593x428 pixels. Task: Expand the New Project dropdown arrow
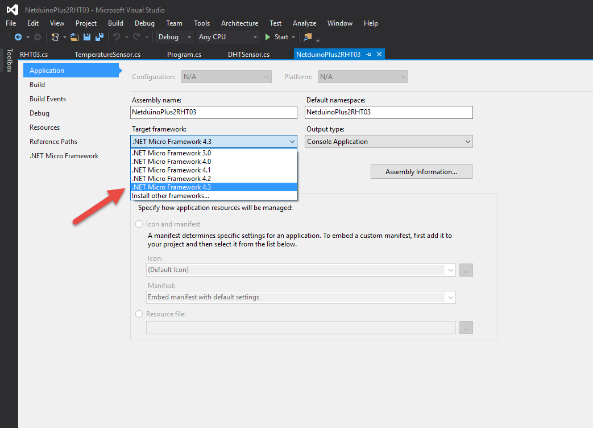[x=64, y=37]
